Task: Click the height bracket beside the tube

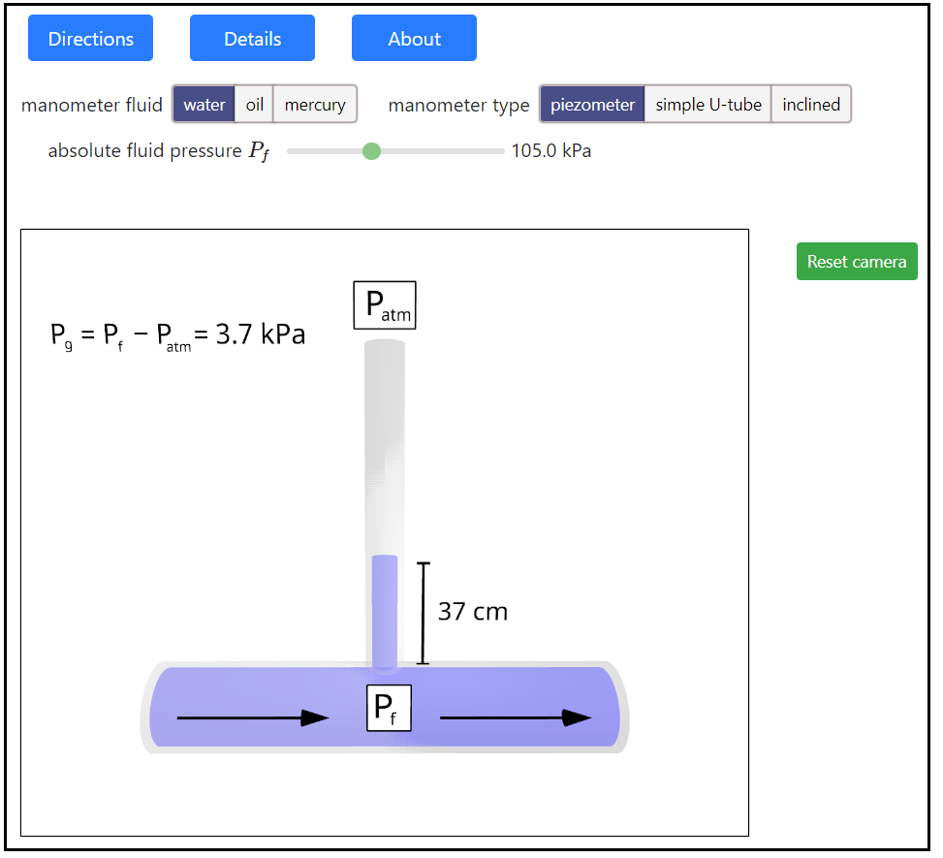Action: click(x=423, y=613)
